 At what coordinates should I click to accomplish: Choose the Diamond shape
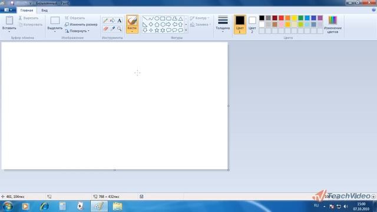tap(151, 24)
